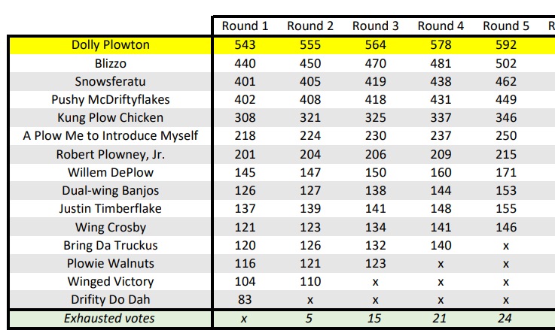Click the Round 1 column header

click(x=245, y=26)
